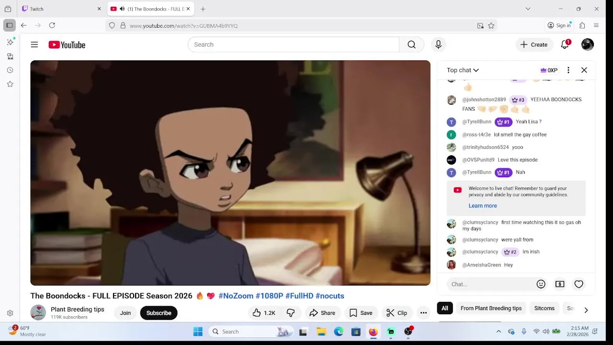
Task: Sign in to browser account
Action: [559, 25]
